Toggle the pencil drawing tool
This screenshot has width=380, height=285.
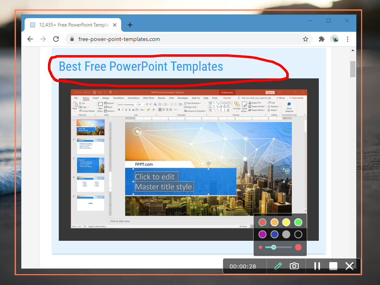[278, 266]
